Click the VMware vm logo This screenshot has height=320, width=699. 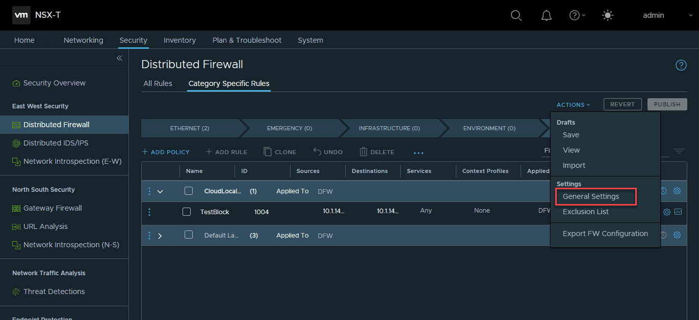[21, 15]
